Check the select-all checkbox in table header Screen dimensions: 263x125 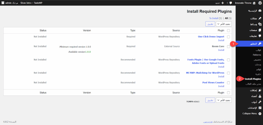click(228, 31)
